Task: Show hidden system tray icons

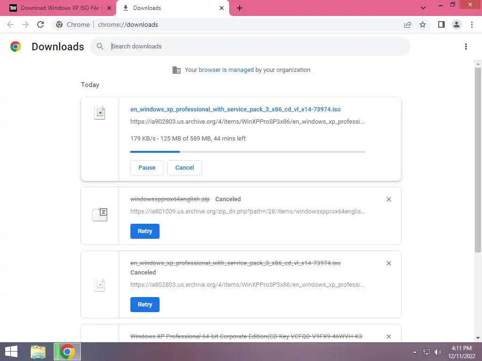Action: [415, 352]
